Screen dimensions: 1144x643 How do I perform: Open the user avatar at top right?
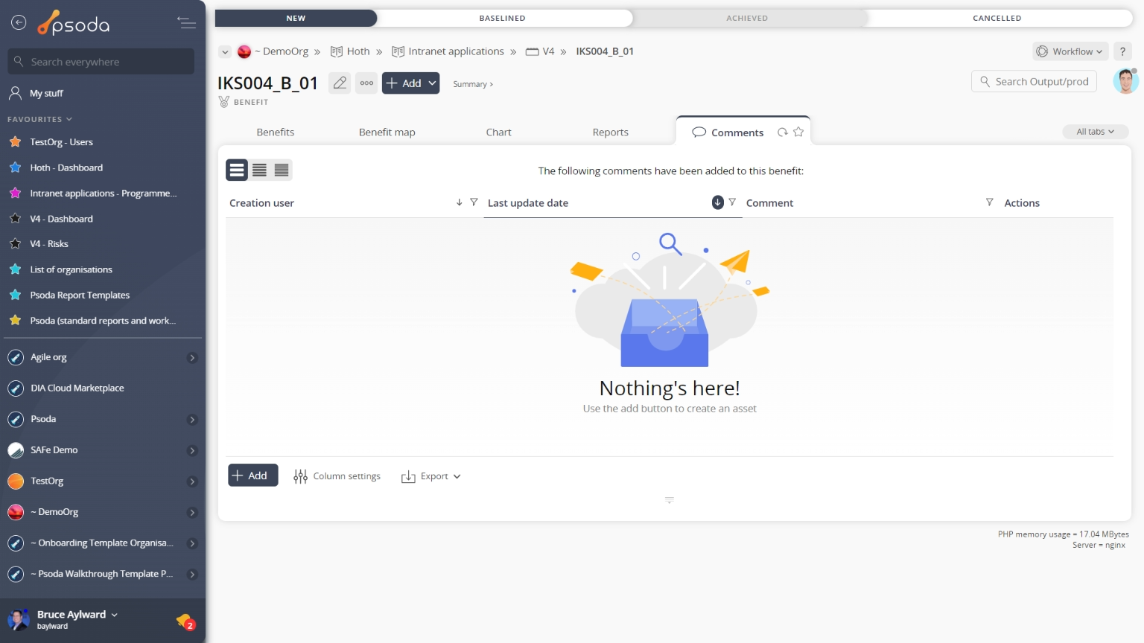tap(1125, 81)
